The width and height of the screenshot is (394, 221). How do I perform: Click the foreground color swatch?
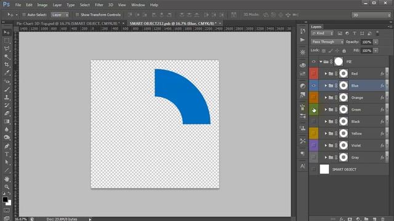(x=5, y=200)
